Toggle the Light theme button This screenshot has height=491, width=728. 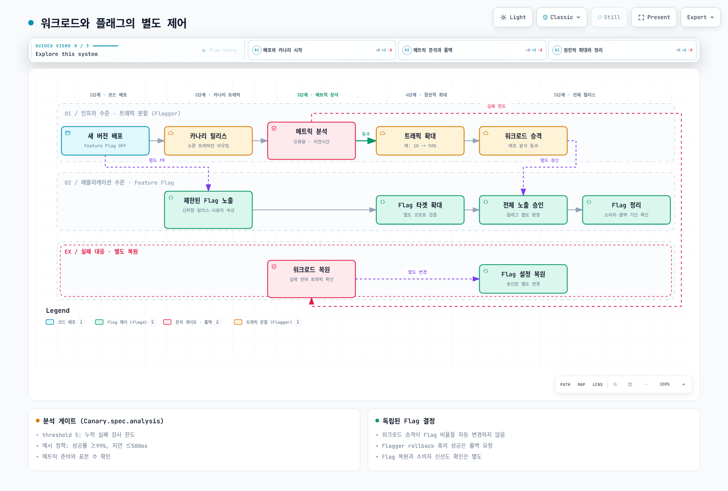click(513, 17)
